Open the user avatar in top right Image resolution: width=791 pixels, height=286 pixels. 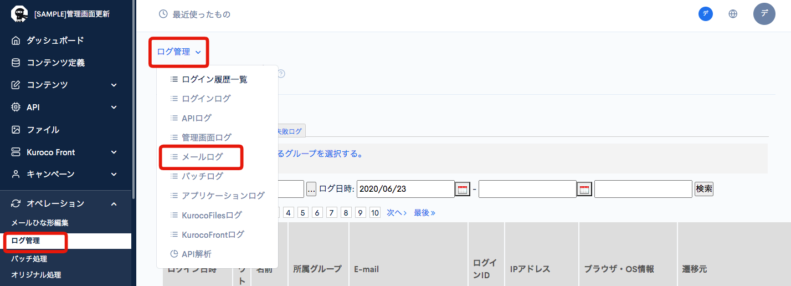[764, 14]
